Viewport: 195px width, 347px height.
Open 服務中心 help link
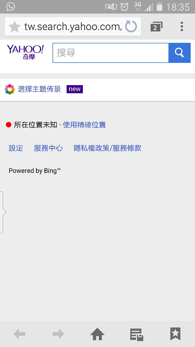pyautogui.click(x=48, y=148)
